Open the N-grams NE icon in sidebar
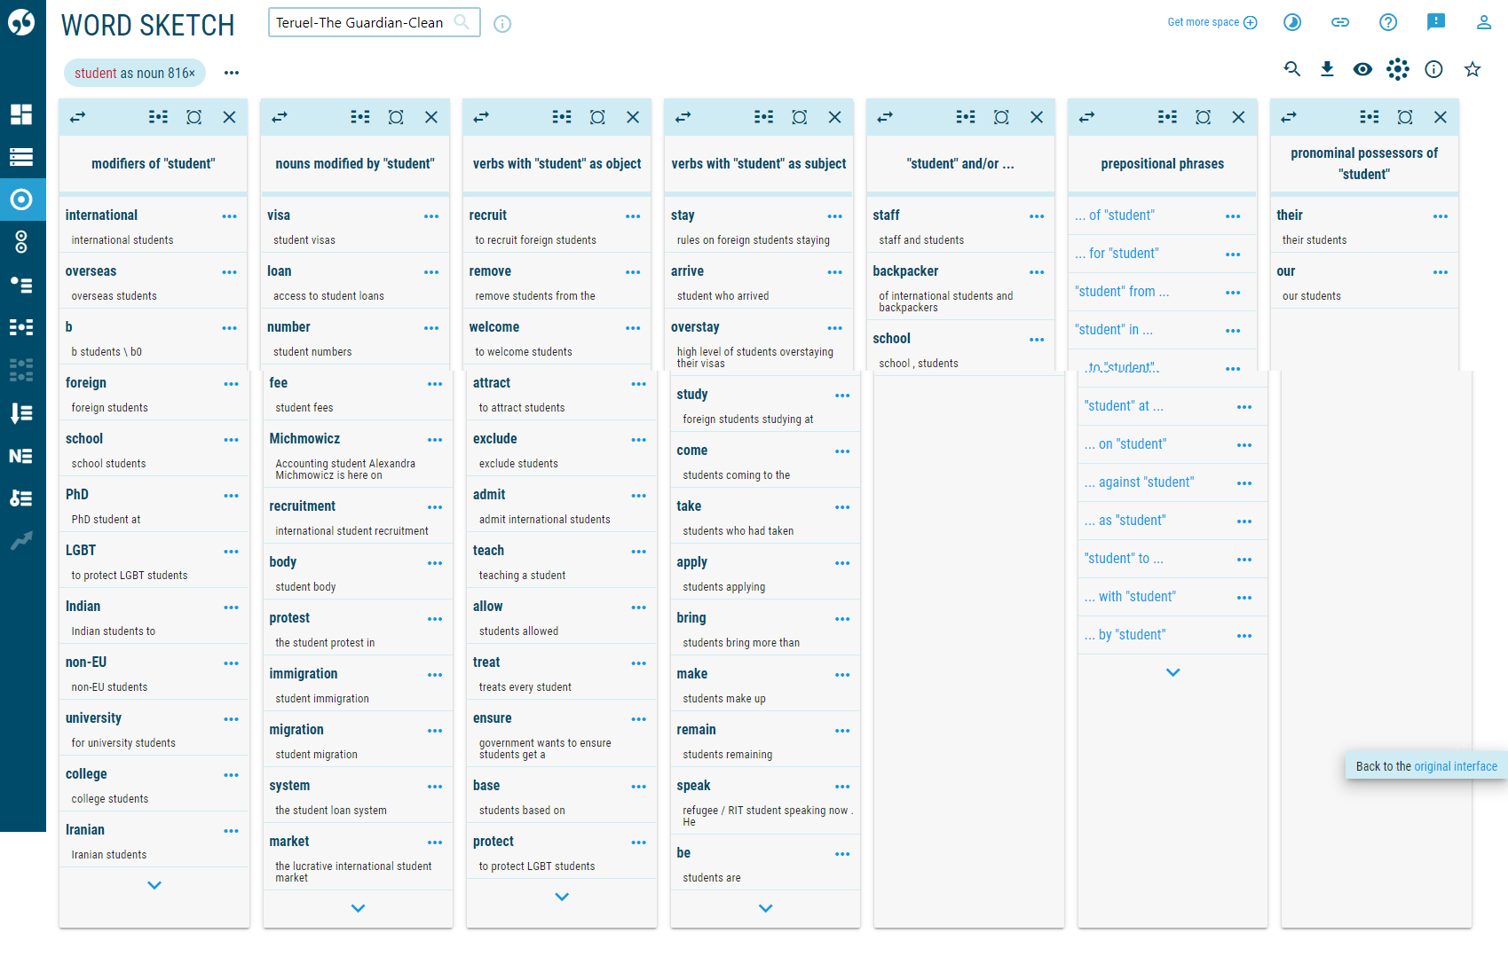The width and height of the screenshot is (1508, 972). (x=21, y=456)
